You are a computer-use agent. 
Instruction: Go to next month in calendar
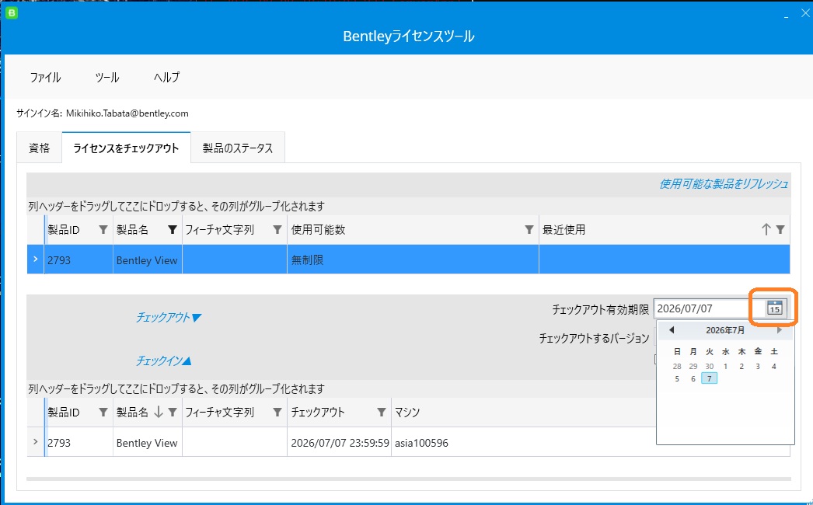click(780, 329)
